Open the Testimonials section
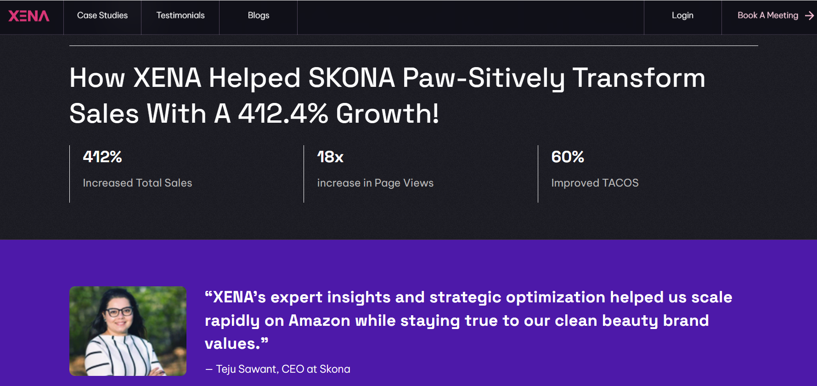This screenshot has width=817, height=386. 180,15
